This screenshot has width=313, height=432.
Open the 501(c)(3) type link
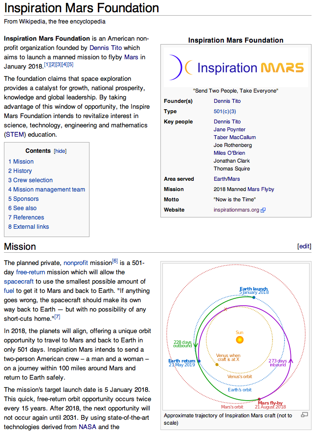tap(224, 111)
